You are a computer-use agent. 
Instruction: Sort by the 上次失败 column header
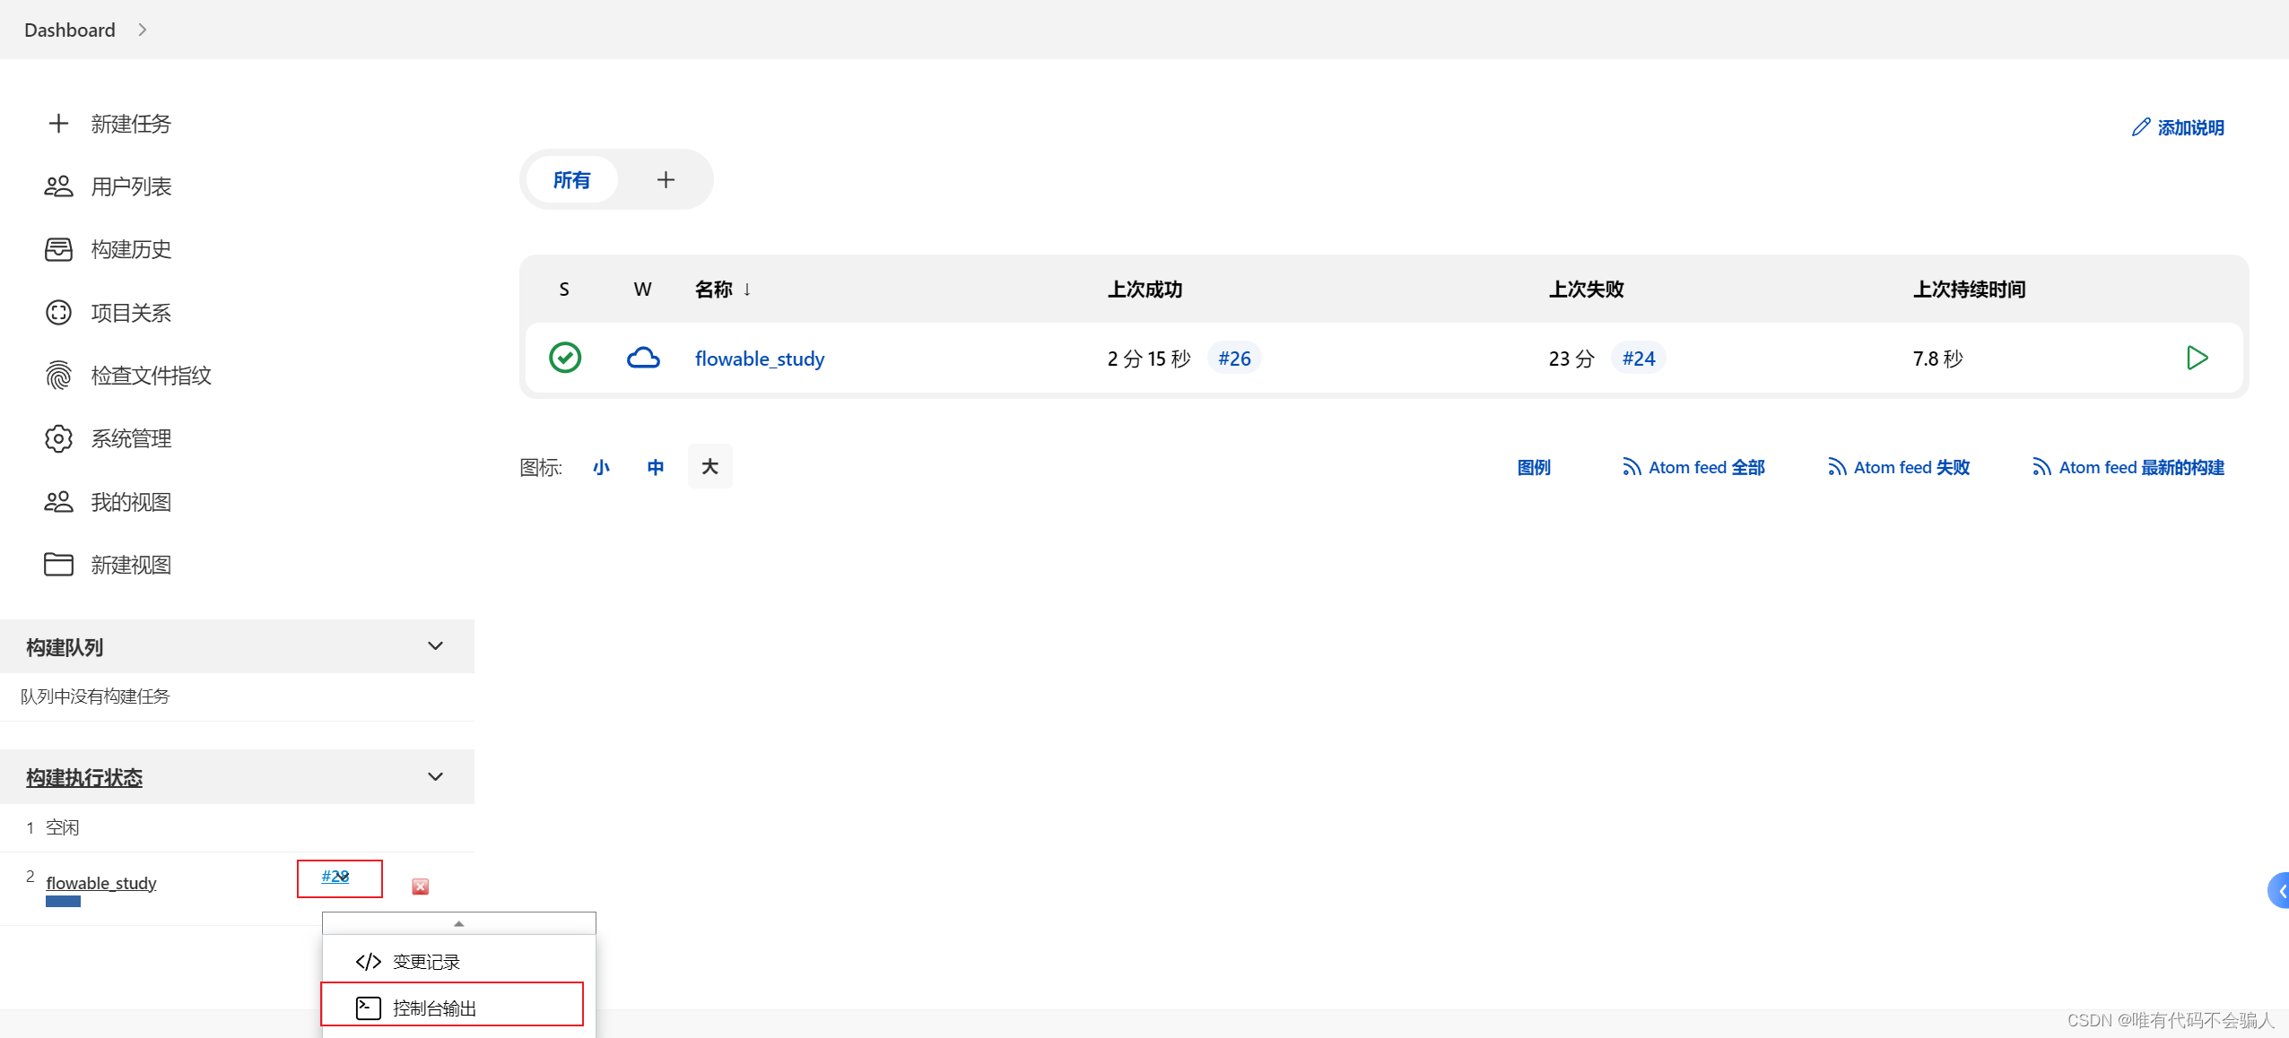point(1587,290)
